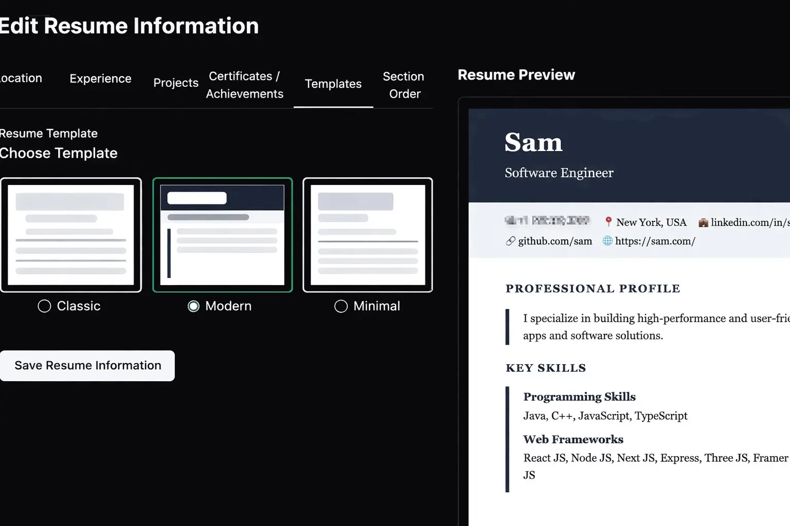The width and height of the screenshot is (790, 526).
Task: Select the Templates tab
Action: click(333, 84)
